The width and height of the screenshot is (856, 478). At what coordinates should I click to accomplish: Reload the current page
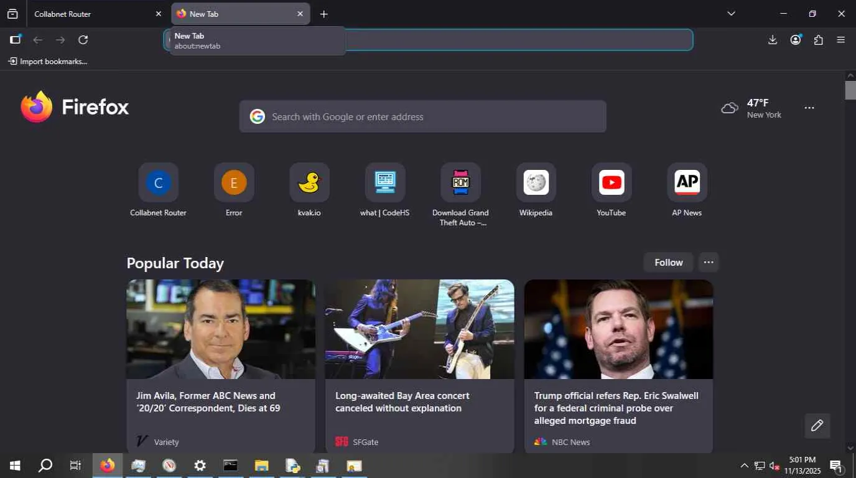pyautogui.click(x=83, y=40)
